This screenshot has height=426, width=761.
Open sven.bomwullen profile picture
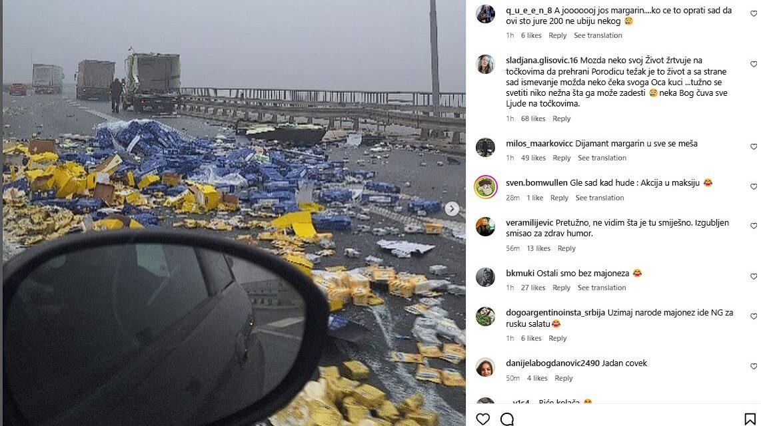[x=485, y=187]
